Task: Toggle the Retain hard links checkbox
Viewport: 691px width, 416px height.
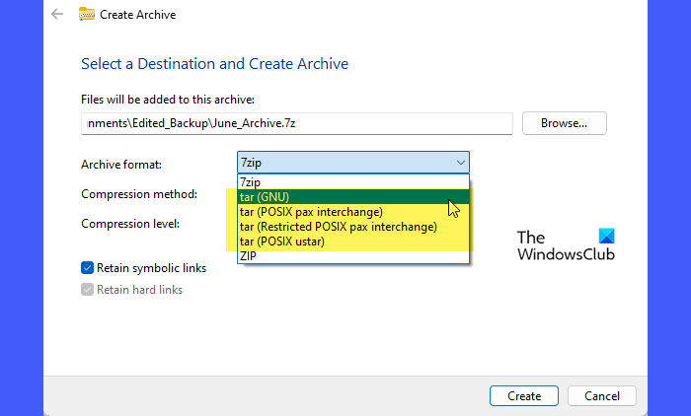Action: tap(88, 290)
